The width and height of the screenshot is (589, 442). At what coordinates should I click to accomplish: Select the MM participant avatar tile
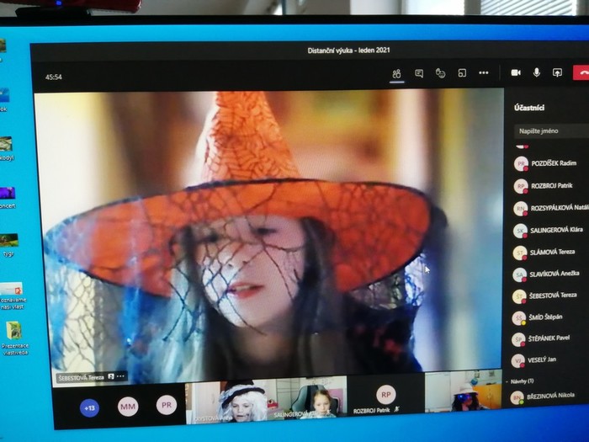128,407
